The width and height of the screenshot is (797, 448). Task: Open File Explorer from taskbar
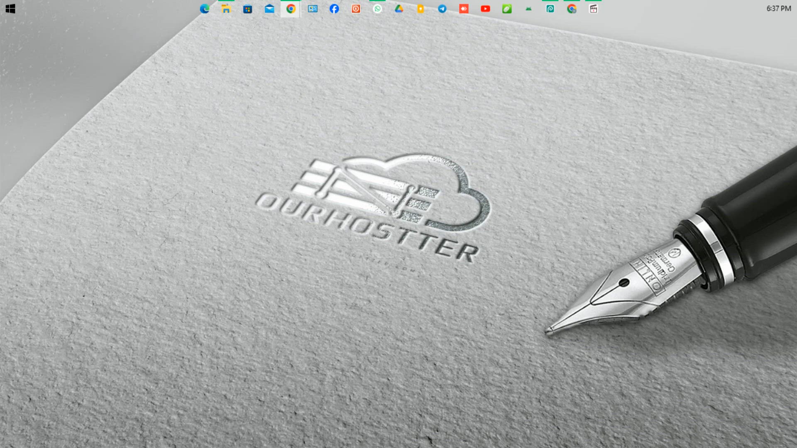(x=226, y=9)
